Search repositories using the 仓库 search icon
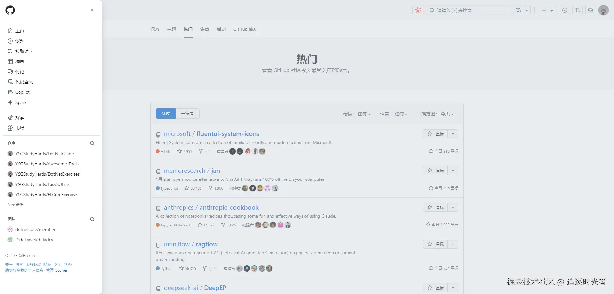 tap(92, 143)
